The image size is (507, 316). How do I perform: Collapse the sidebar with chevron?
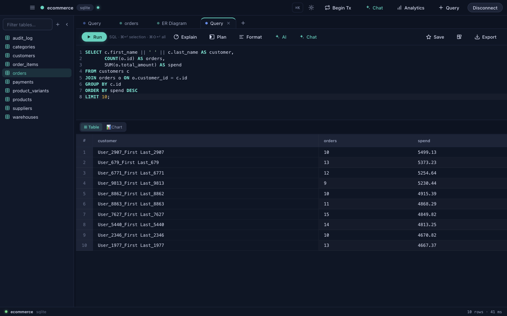67,25
